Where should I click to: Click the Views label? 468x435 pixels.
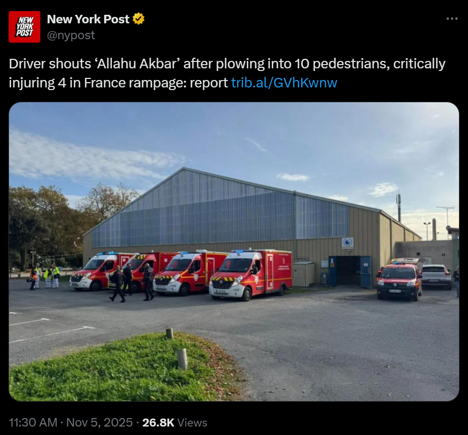coord(192,422)
